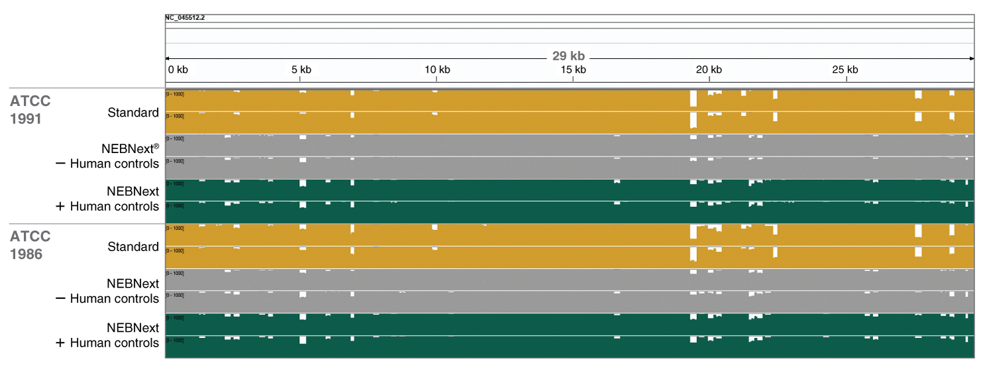The width and height of the screenshot is (983, 375).
Task: Go to the 20 kb ruler mark
Action: [x=709, y=70]
